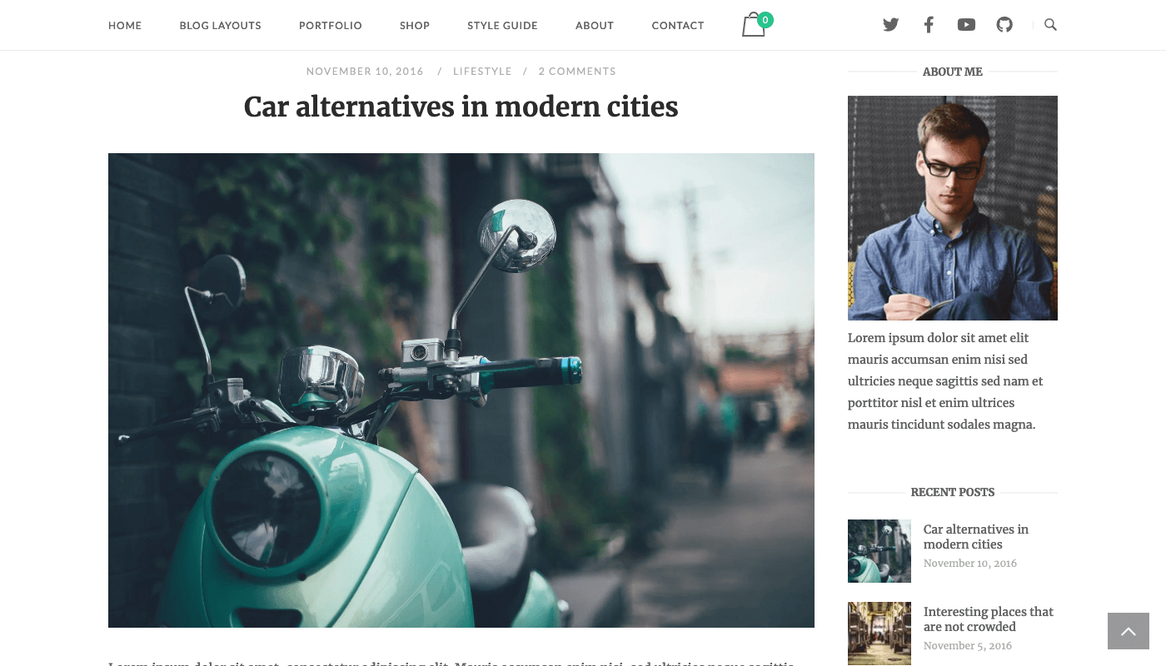Image resolution: width=1166 pixels, height=666 pixels.
Task: Open the Contact page
Action: click(x=678, y=26)
